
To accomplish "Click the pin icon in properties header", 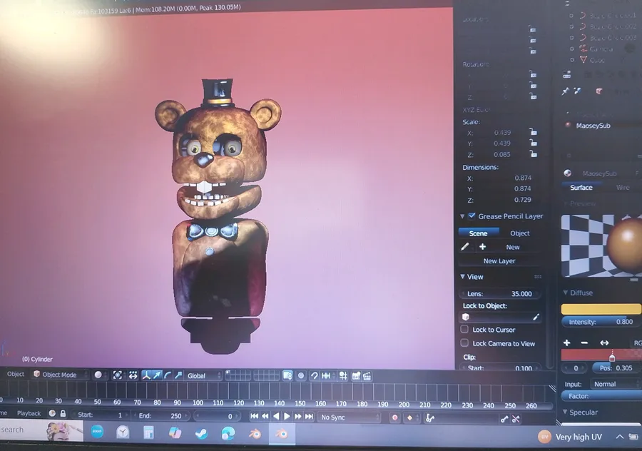I will click(566, 91).
